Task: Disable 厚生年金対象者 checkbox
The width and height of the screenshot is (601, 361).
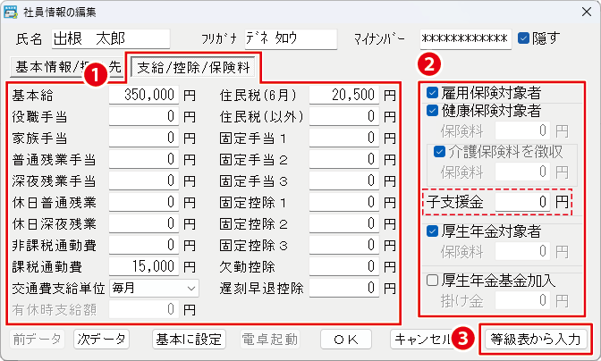Action: (x=433, y=232)
